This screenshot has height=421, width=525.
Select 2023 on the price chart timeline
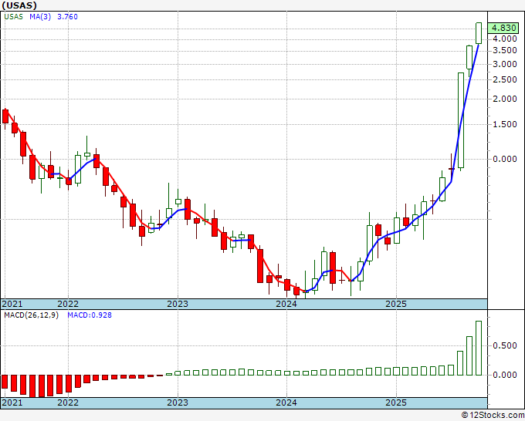pyautogui.click(x=178, y=304)
